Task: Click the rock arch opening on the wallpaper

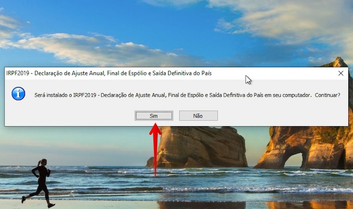Action: 293,161
